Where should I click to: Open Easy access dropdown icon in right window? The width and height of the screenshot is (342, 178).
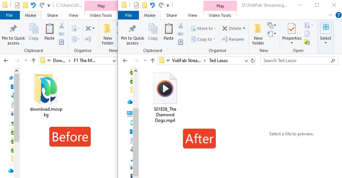click(271, 34)
